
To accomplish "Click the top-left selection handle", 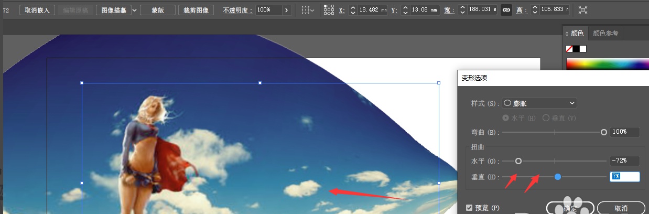I will tap(82, 83).
